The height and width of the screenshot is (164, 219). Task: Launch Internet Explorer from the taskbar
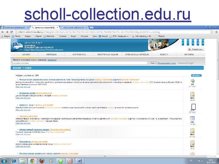[x=14, y=161]
